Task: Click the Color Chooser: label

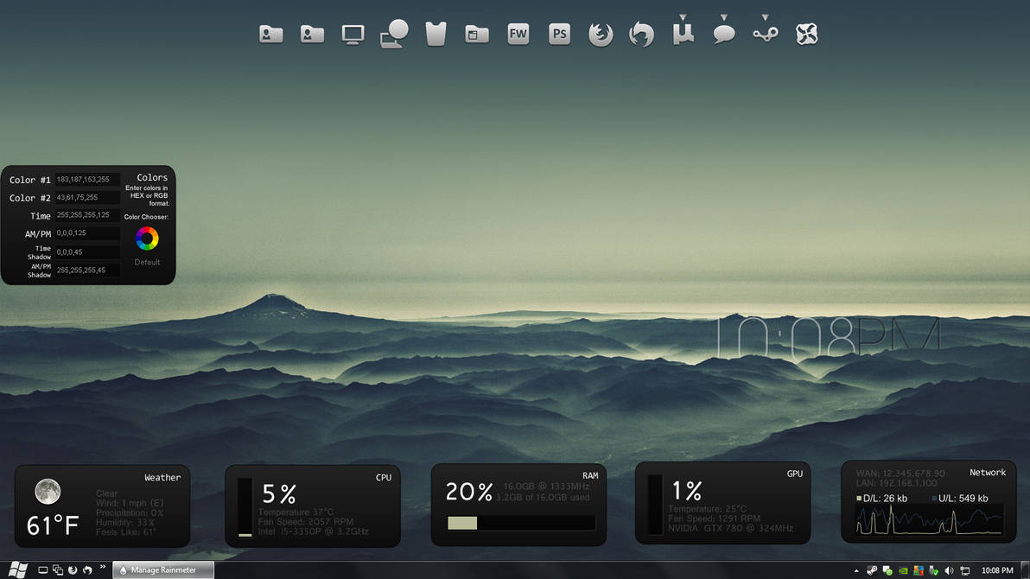Action: point(146,217)
